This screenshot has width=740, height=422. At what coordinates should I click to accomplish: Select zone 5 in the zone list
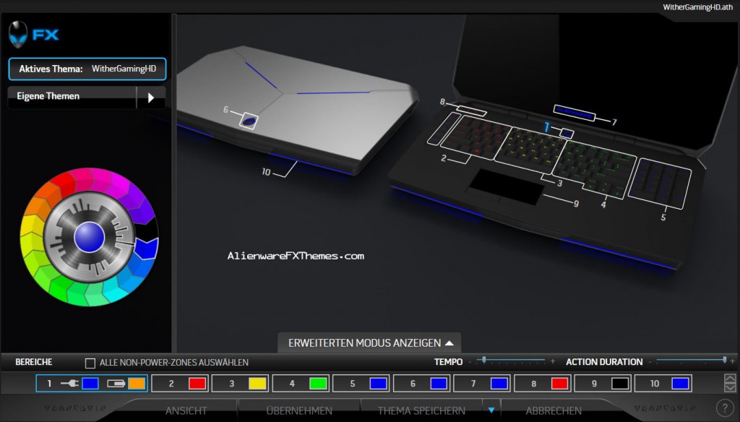361,383
